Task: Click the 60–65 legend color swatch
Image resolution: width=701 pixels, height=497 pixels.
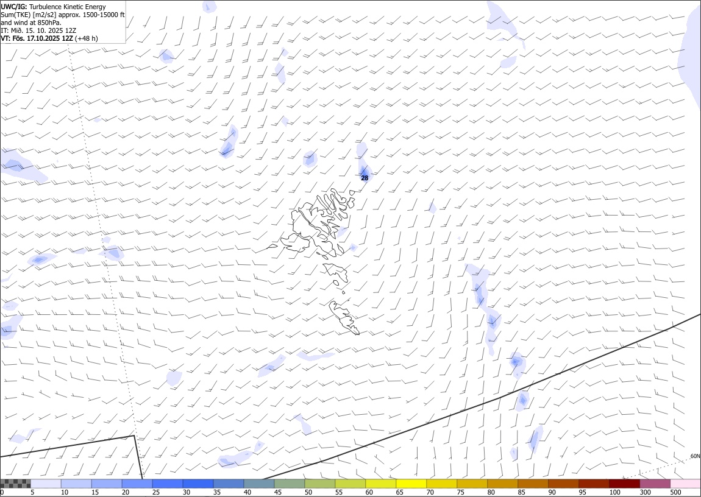Action: point(381,484)
